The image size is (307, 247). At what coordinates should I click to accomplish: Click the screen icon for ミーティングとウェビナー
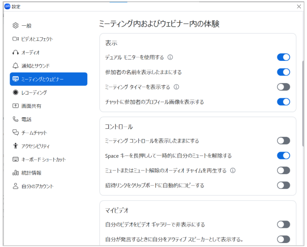pos(16,79)
